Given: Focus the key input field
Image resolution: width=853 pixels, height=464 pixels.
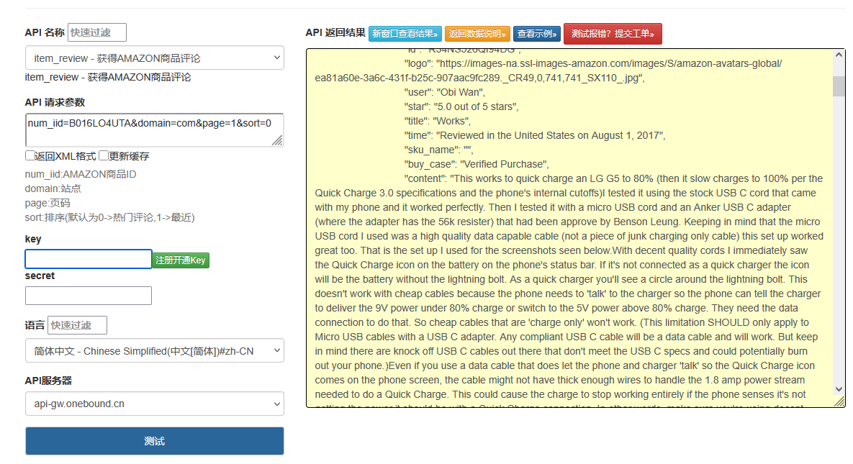Looking at the screenshot, I should pyautogui.click(x=88, y=259).
